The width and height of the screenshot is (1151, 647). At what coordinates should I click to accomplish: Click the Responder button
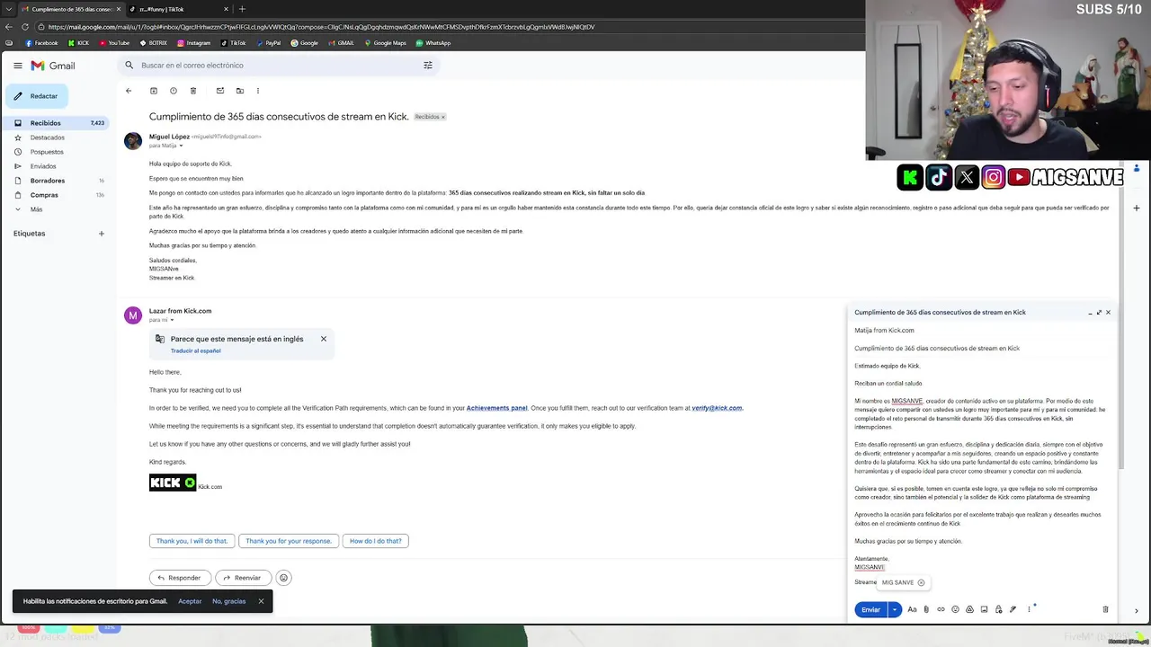(x=180, y=578)
